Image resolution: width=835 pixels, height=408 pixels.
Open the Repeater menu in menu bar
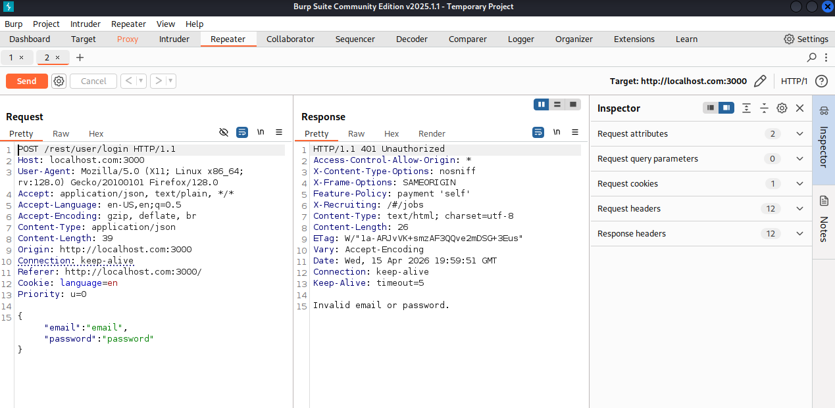pyautogui.click(x=128, y=24)
